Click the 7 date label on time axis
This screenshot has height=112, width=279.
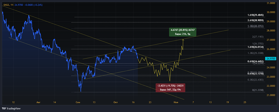point(193,103)
